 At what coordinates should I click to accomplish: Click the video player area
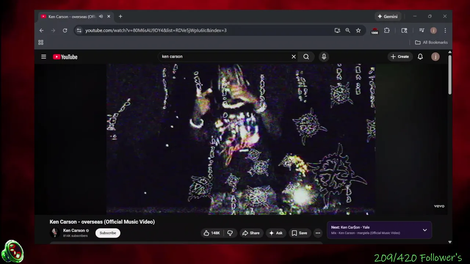pyautogui.click(x=241, y=139)
